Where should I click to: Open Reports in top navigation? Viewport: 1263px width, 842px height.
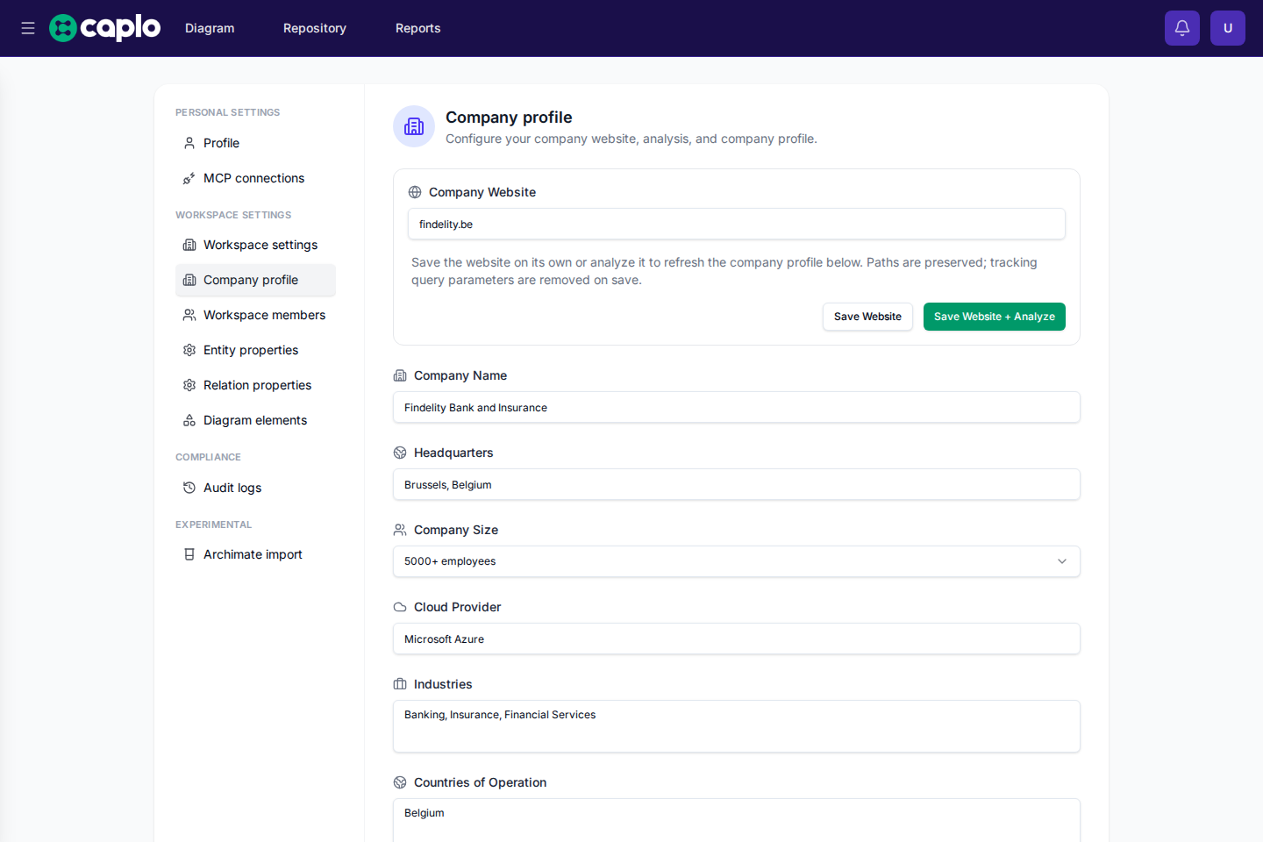pos(418,28)
